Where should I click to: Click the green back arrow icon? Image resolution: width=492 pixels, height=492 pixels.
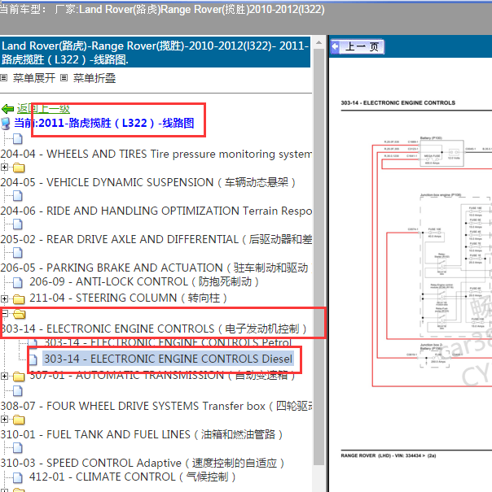point(7,109)
